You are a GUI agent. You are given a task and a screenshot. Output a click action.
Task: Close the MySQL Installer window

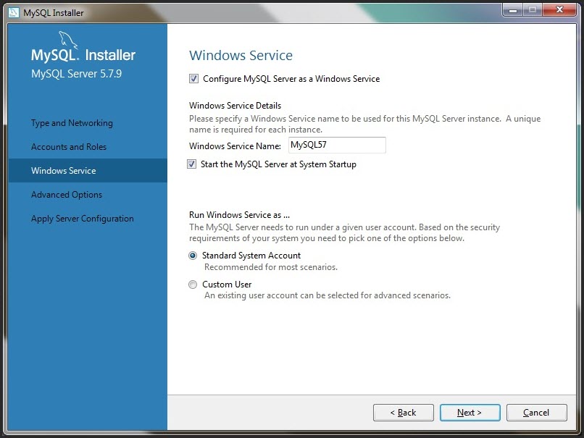(559, 10)
